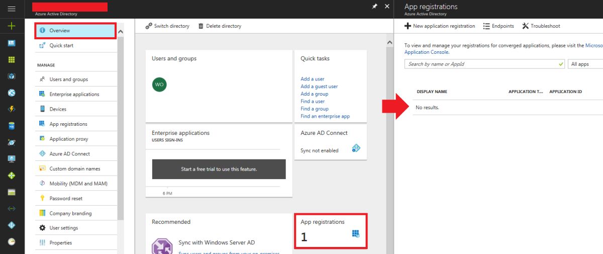
Task: Click Find a user link
Action: [313, 101]
